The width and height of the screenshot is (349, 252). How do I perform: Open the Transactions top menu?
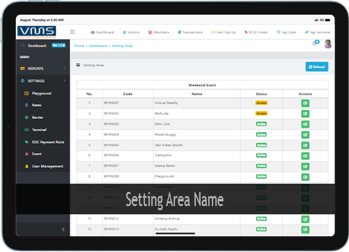tap(190, 32)
